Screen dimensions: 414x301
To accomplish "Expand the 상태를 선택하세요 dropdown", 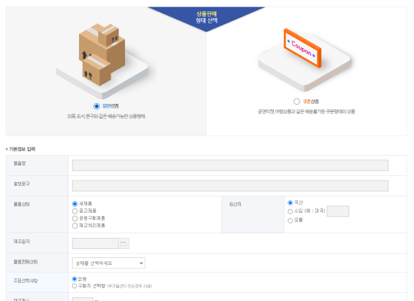I will click(108, 263).
